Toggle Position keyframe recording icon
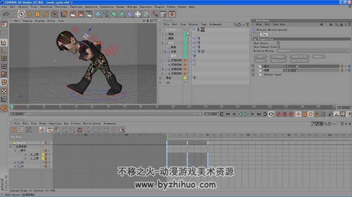This screenshot has height=197, width=352. click(x=298, y=114)
